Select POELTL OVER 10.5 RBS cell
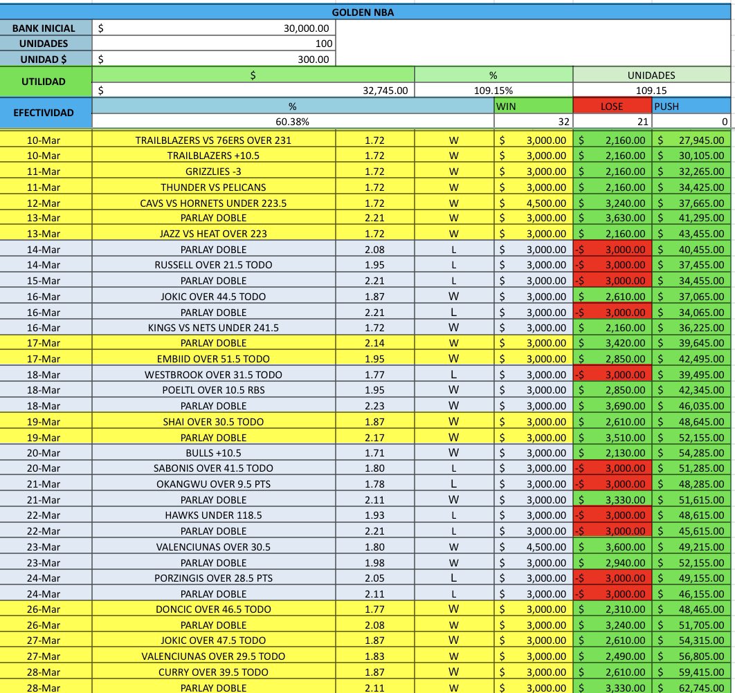The width and height of the screenshot is (735, 693). click(214, 390)
